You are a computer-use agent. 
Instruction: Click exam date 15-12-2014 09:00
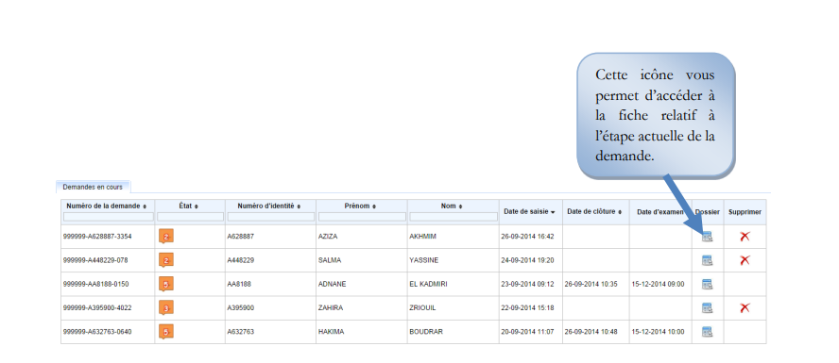coord(658,284)
